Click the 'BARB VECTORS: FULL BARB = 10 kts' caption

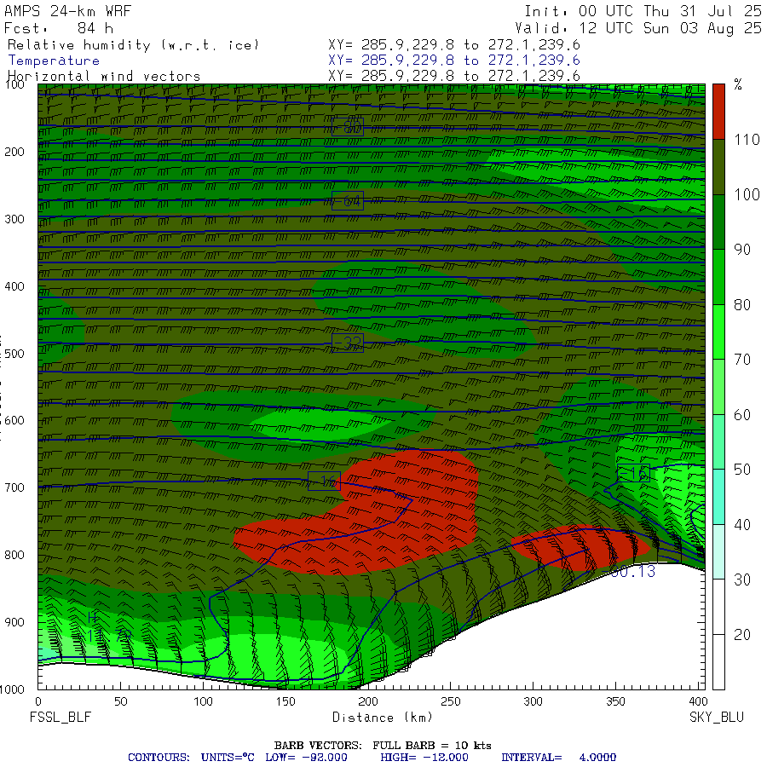pyautogui.click(x=383, y=746)
